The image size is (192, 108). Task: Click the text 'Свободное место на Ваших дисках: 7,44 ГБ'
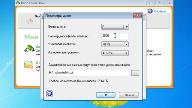pos(78,81)
